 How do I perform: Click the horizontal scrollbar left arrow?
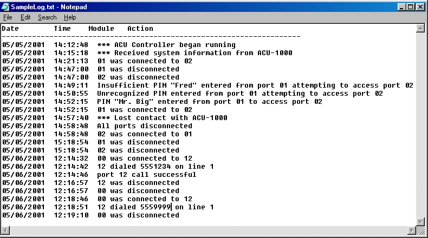[x=6, y=230]
